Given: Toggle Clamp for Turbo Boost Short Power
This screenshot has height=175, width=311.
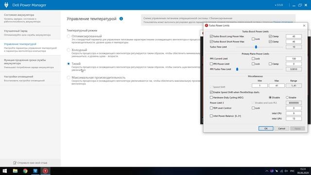Looking at the screenshot, I should 270,41.
